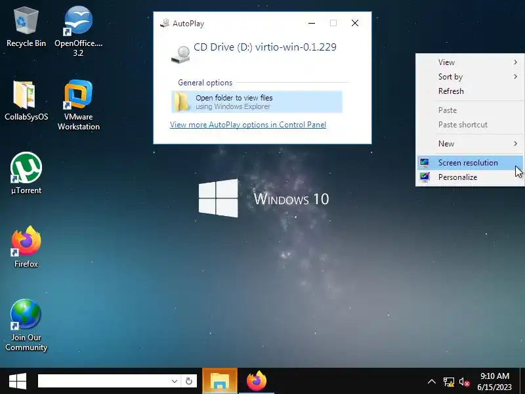Expand the taskbar address dropdown arrow
This screenshot has width=525, height=394.
(174, 382)
